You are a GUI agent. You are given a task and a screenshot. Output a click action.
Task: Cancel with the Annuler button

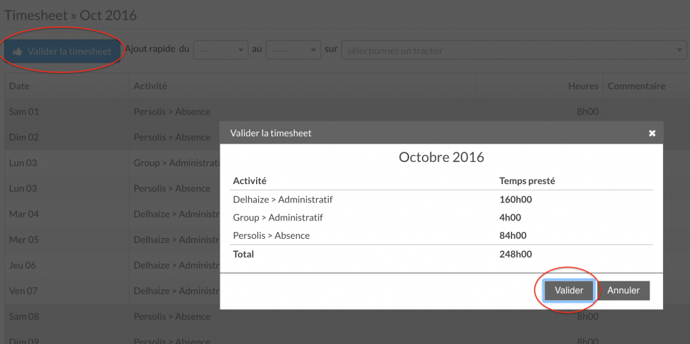point(623,291)
